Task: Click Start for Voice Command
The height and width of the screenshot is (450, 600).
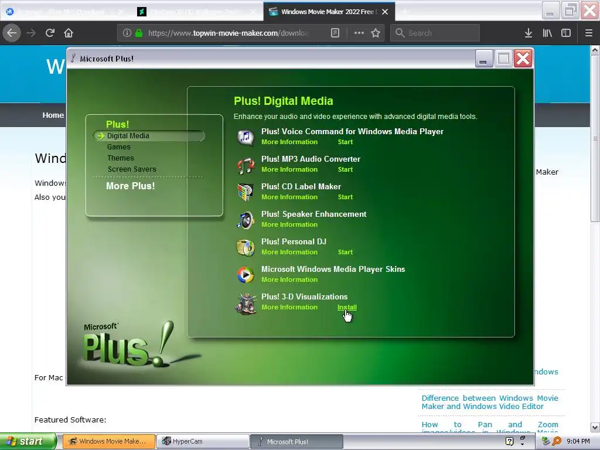Action: tap(345, 142)
